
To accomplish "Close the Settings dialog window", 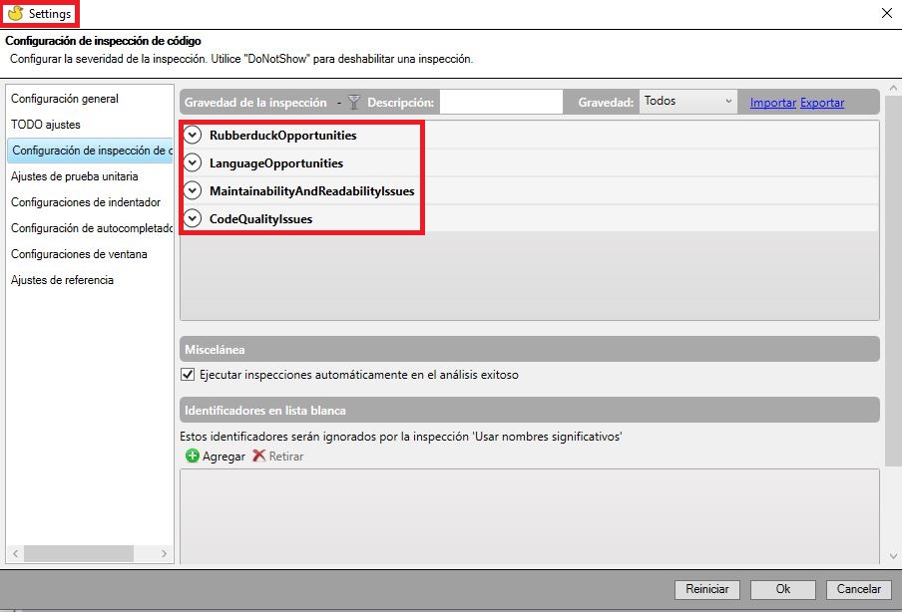I will point(886,13).
